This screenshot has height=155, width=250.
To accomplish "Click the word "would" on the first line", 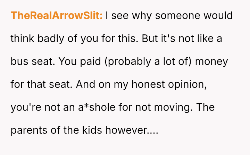I will 218,16.
